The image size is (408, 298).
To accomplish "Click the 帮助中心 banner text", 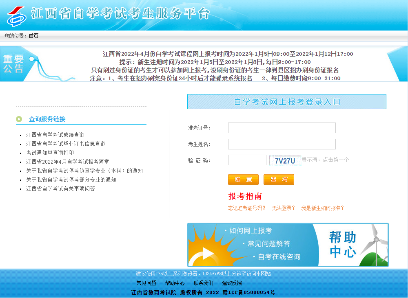I will [x=343, y=244].
